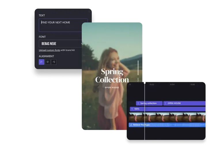Select the 100% text track clip
224x149 pixels.
pos(168,109)
